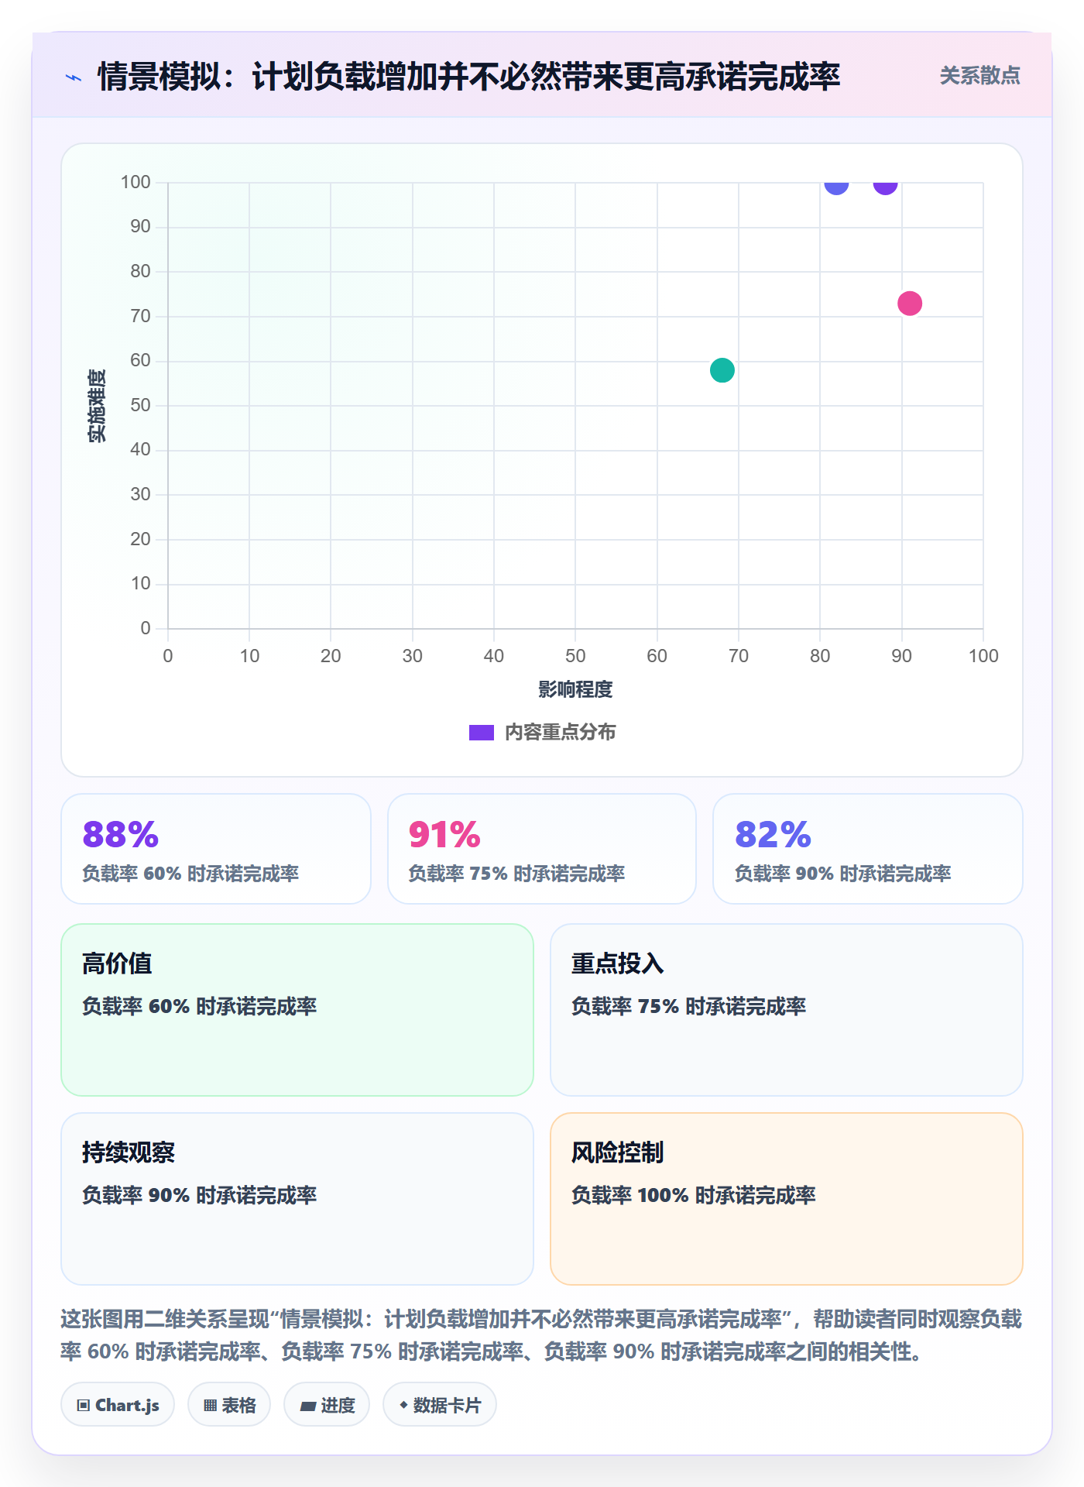The width and height of the screenshot is (1084, 1487).
Task: Select the 持续观察 quadrant card
Action: pyautogui.click(x=297, y=1199)
